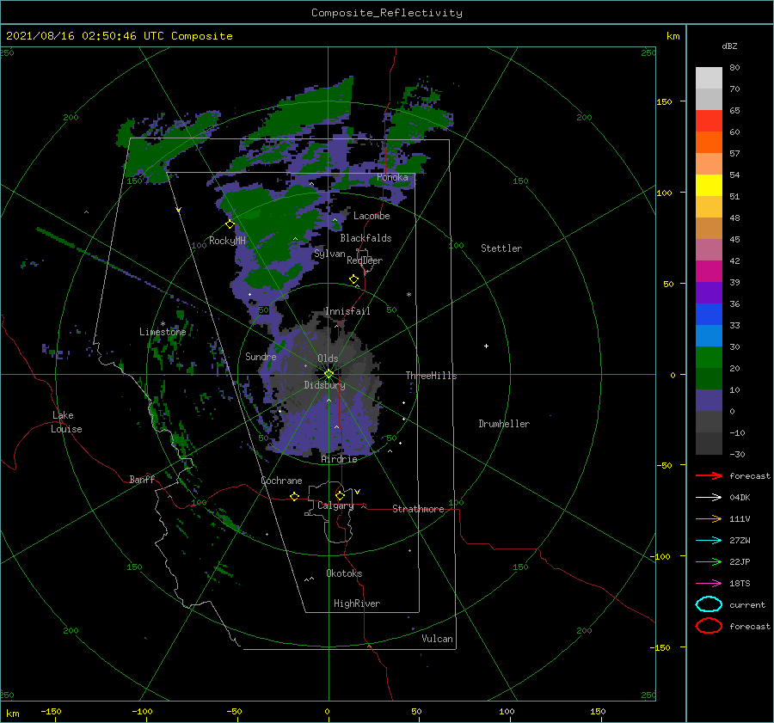Click the dBZ legend heading
Image resolution: width=774 pixels, height=723 pixels.
(729, 46)
